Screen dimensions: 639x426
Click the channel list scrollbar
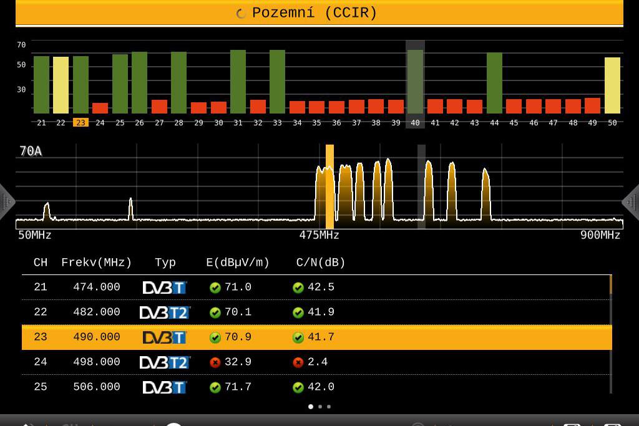point(610,334)
